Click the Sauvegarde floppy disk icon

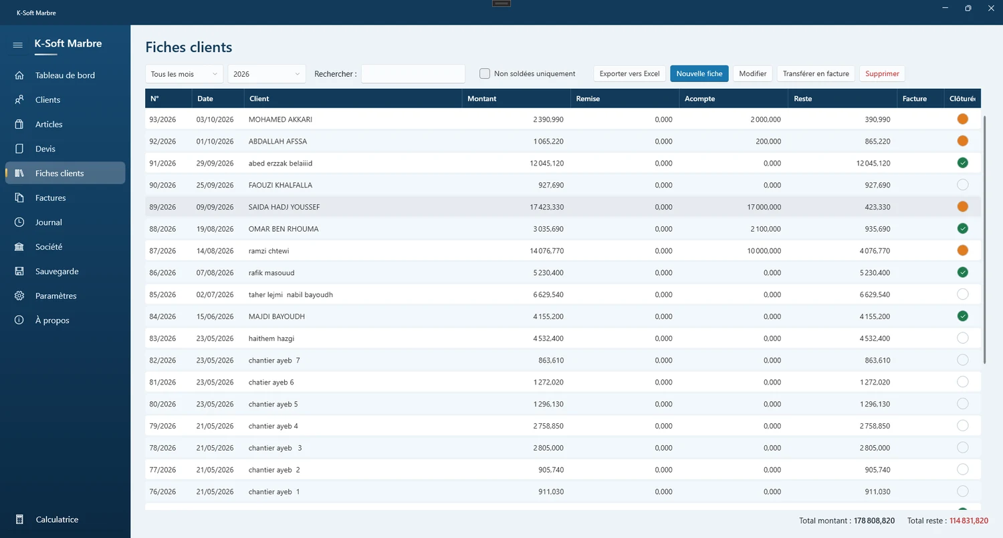(x=19, y=272)
